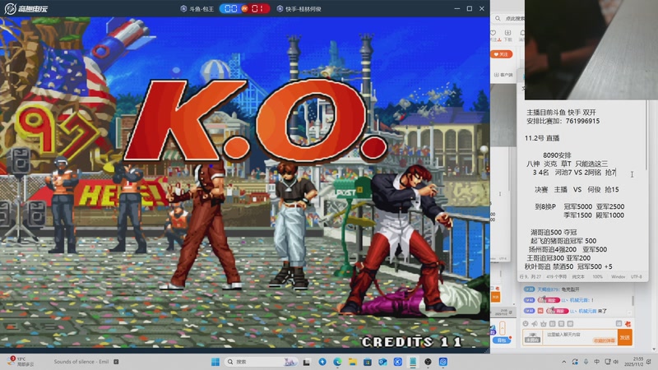658x370 pixels.
Task: Click the Sounds of silence media widget
Action: (x=86, y=362)
